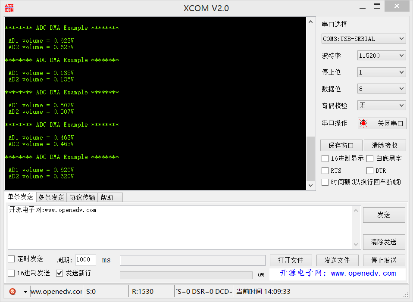This screenshot has height=302, width=413.
Task: Click the 保存窗口 save window button
Action: pos(341,145)
